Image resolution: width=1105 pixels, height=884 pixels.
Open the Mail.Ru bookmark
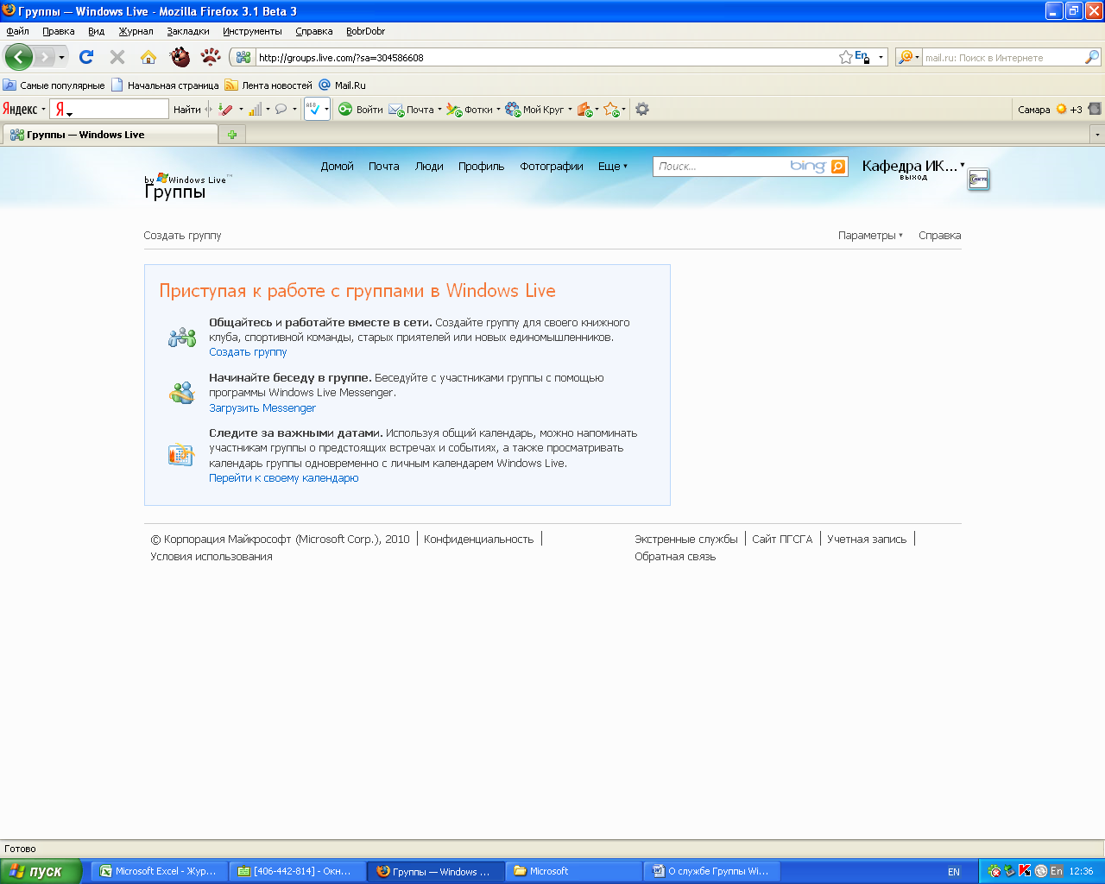[x=343, y=85]
